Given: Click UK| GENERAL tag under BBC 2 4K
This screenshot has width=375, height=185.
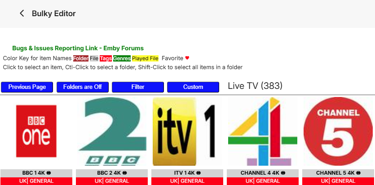Looking at the screenshot, I should click(112, 181).
